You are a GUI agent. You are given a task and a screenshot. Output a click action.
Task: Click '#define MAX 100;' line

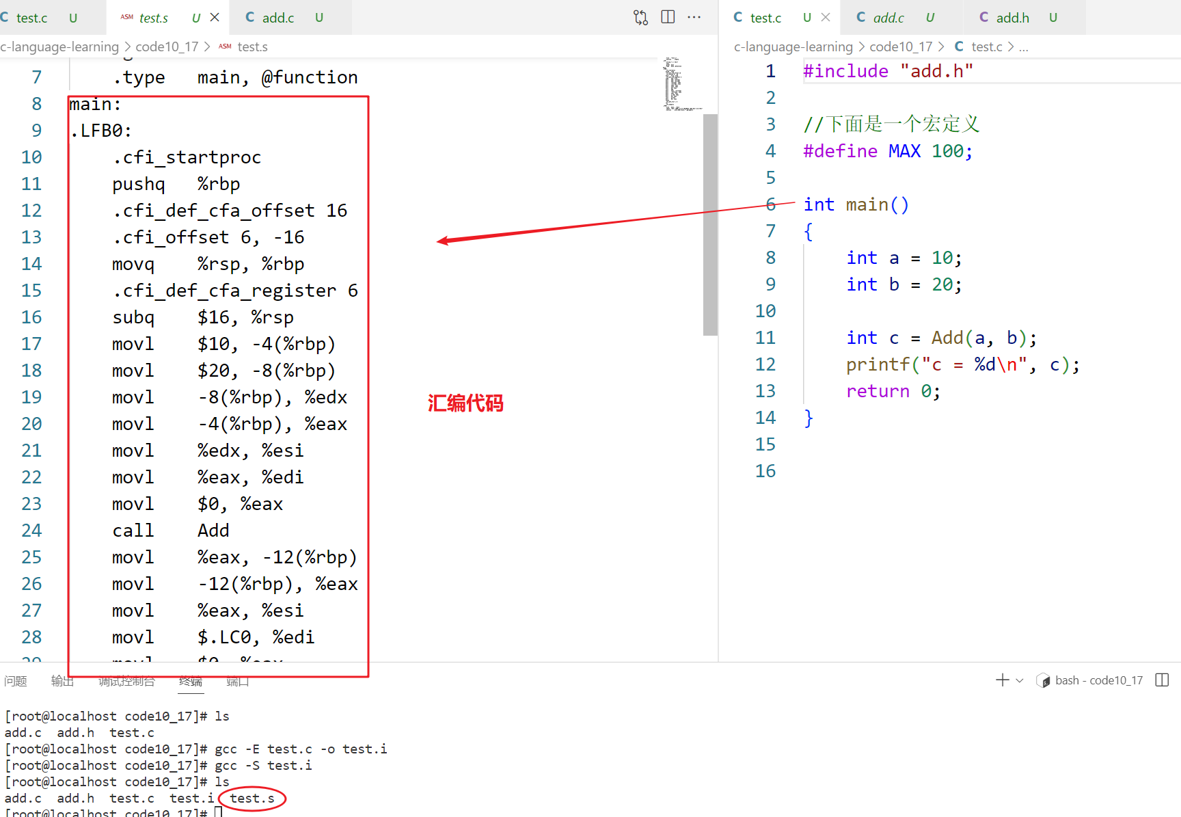click(888, 151)
